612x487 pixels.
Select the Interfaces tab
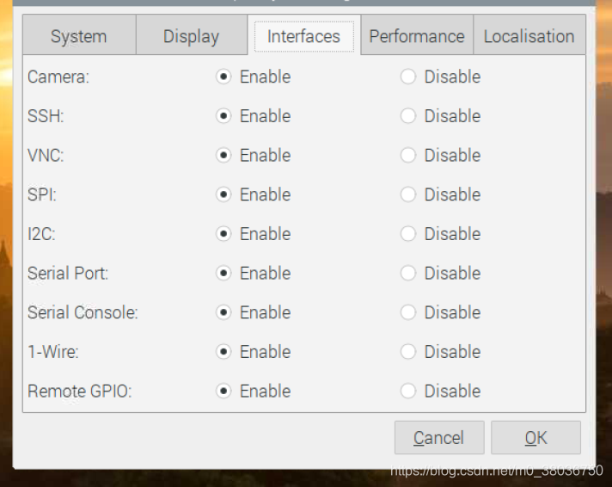[x=303, y=36]
